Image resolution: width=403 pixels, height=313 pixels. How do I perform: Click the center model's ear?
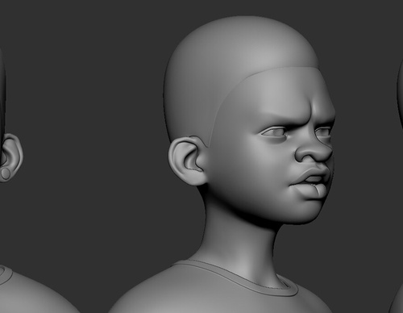(x=188, y=161)
